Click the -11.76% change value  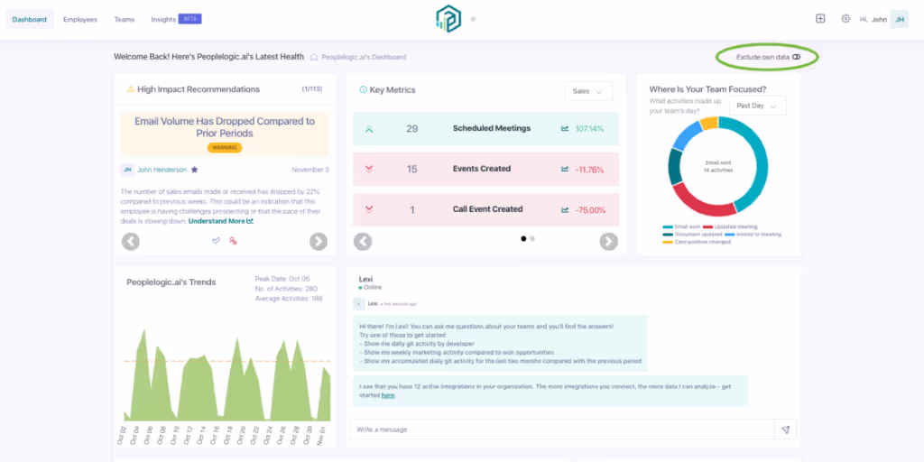589,169
